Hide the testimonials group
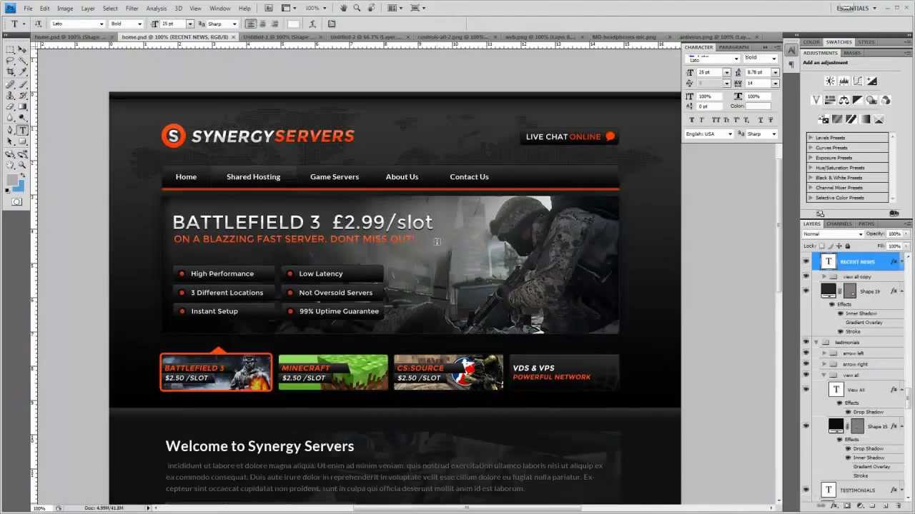 point(806,343)
